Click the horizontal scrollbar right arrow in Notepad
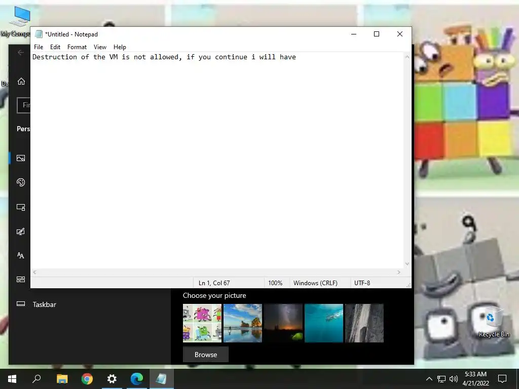Viewport: 519px width, 389px height. click(399, 272)
